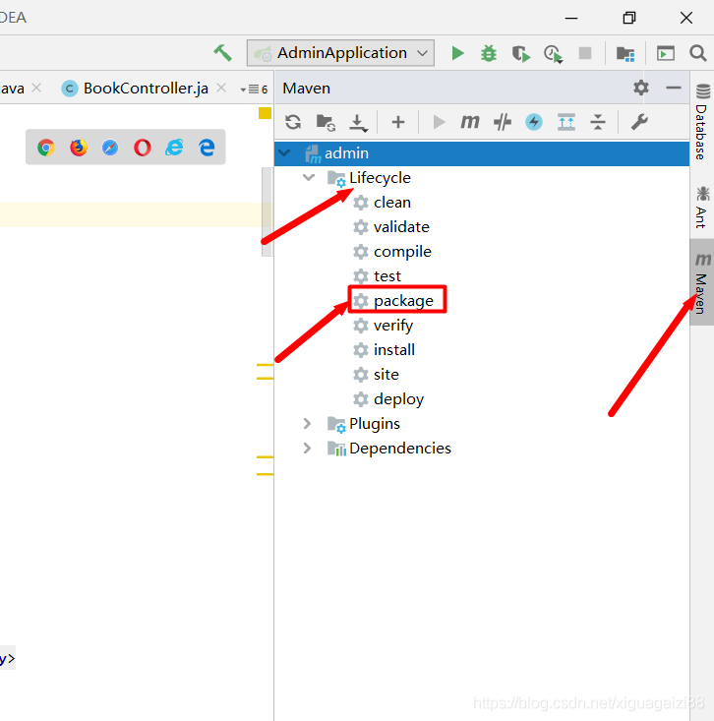Toggle Offline mode lightning icon

pos(534,122)
